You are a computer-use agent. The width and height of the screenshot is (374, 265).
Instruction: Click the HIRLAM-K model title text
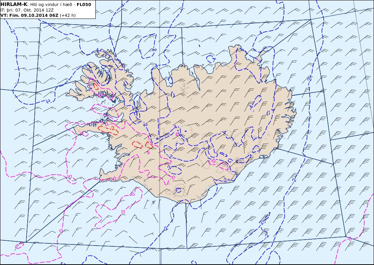click(x=14, y=4)
